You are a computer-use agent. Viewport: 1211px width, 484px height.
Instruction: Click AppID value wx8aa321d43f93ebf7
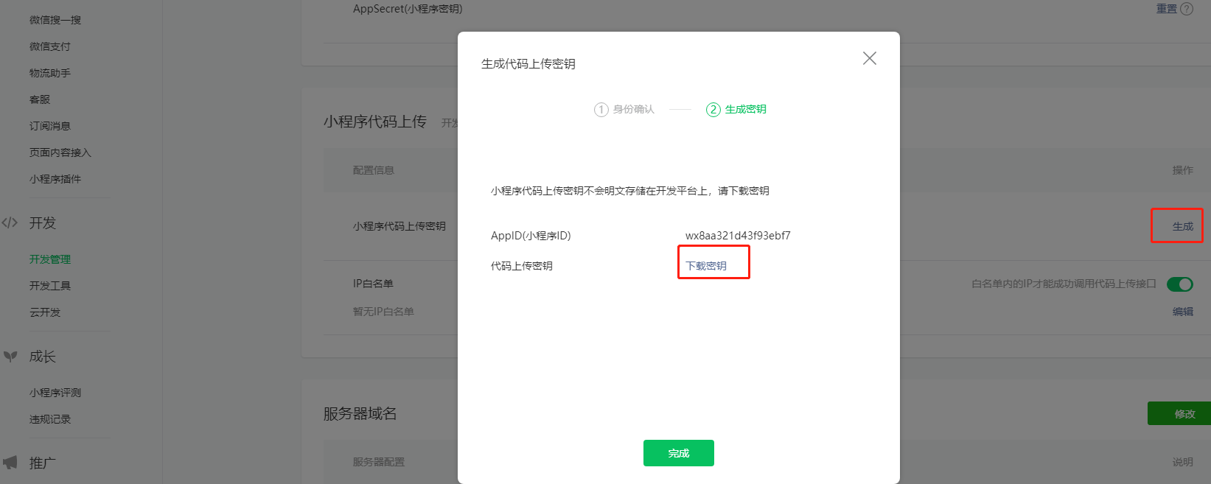tap(738, 236)
